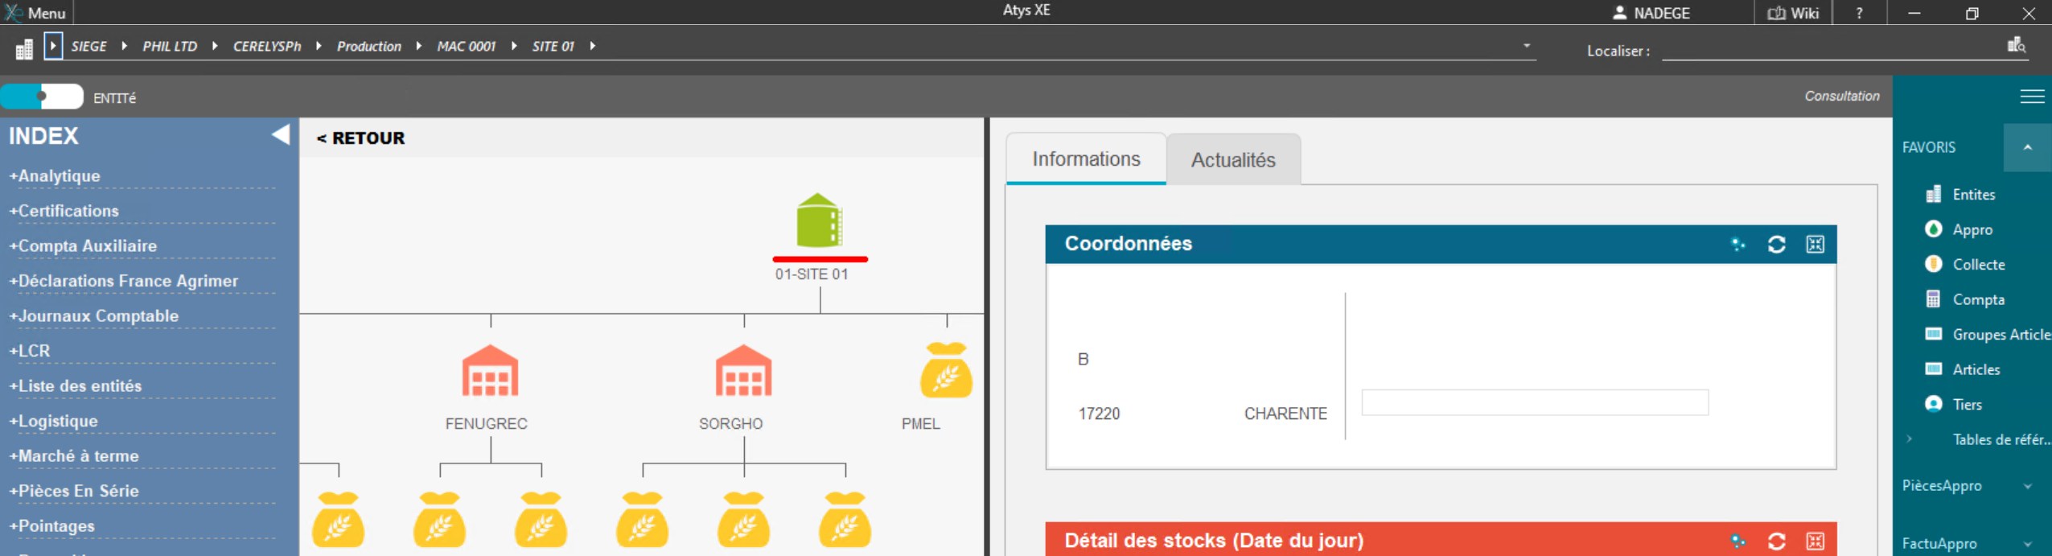
Task: Open the breadcrumb path dropdown arrow
Action: [x=1526, y=46]
